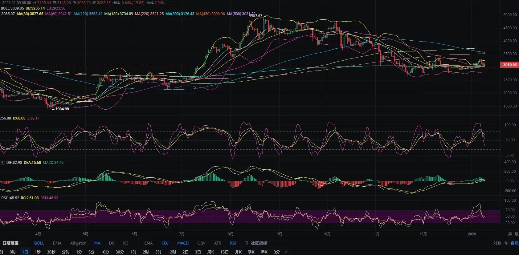The image size is (519, 255).
Task: Enable the ATR sub-indicator
Action: (x=218, y=243)
